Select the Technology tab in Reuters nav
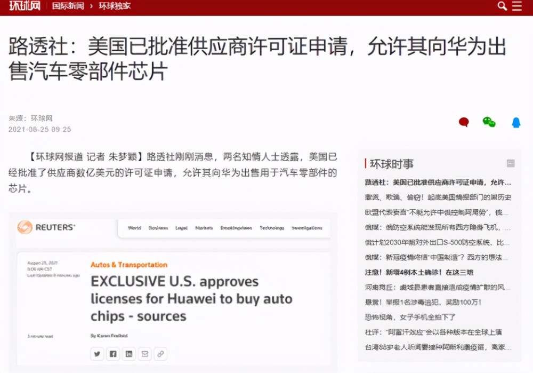 pos(272,228)
